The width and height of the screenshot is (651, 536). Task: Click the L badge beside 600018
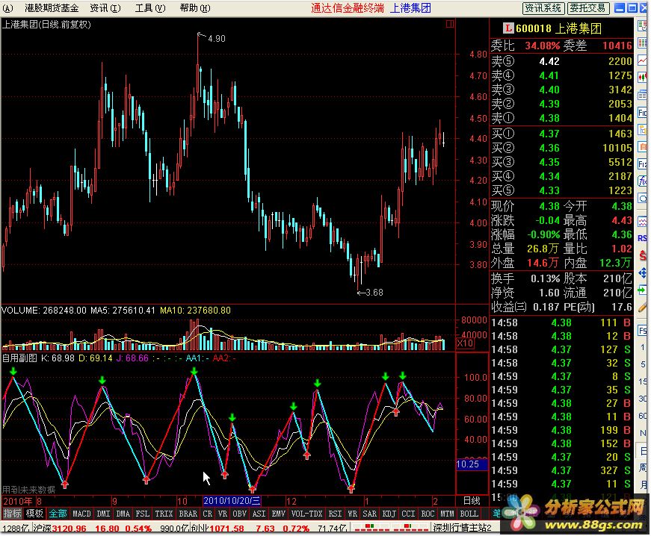pyautogui.click(x=508, y=28)
